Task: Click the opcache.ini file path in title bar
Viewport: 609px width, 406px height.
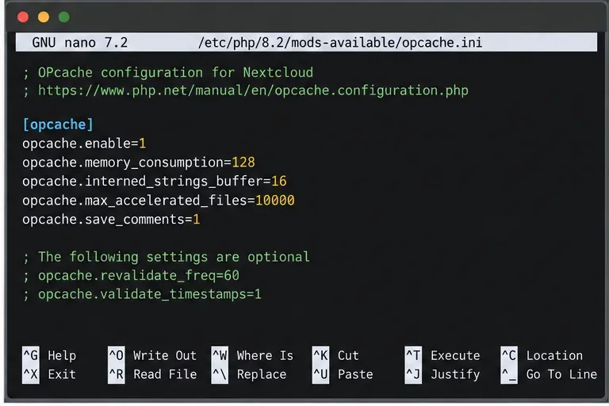Action: [340, 42]
